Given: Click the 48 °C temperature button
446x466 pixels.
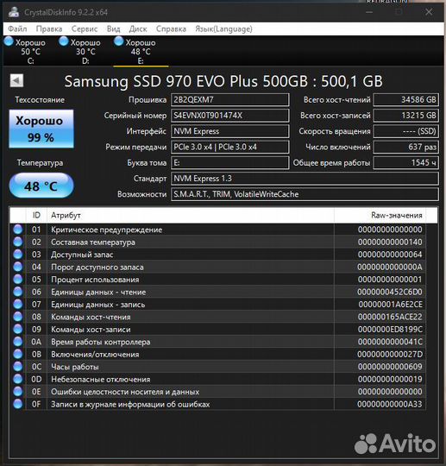Looking at the screenshot, I should (x=41, y=186).
